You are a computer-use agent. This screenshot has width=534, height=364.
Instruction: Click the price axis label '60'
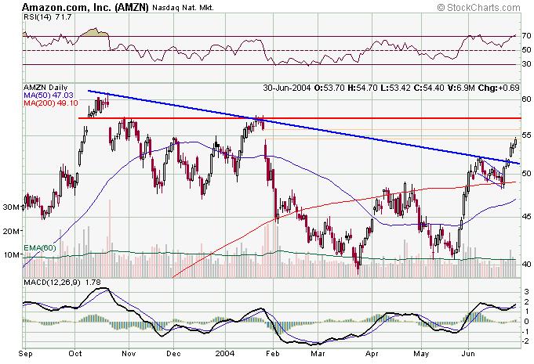[526, 99]
